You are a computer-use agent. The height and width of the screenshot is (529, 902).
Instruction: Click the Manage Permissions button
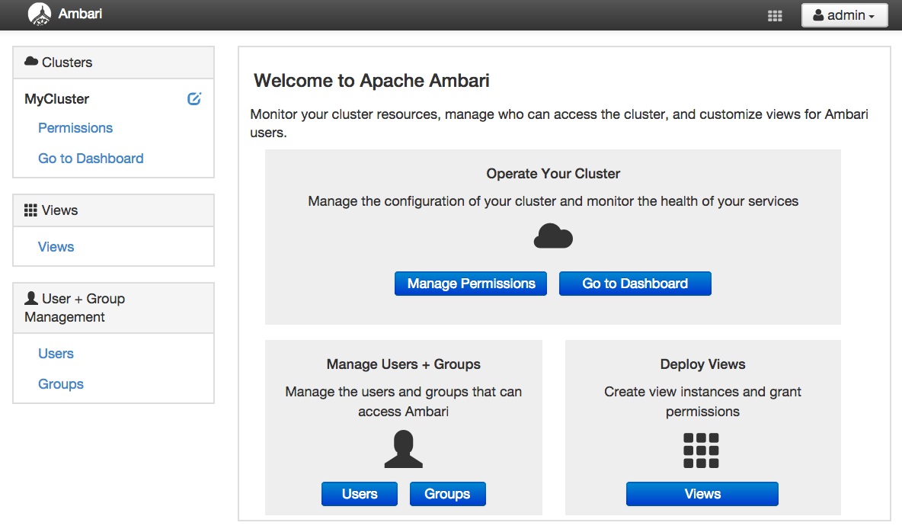coord(471,284)
